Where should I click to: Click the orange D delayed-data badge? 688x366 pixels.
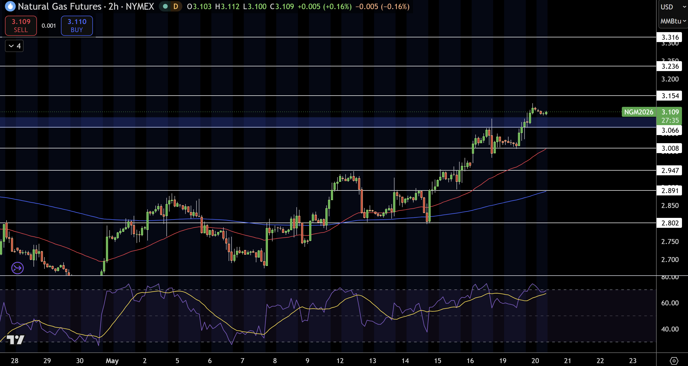point(176,7)
